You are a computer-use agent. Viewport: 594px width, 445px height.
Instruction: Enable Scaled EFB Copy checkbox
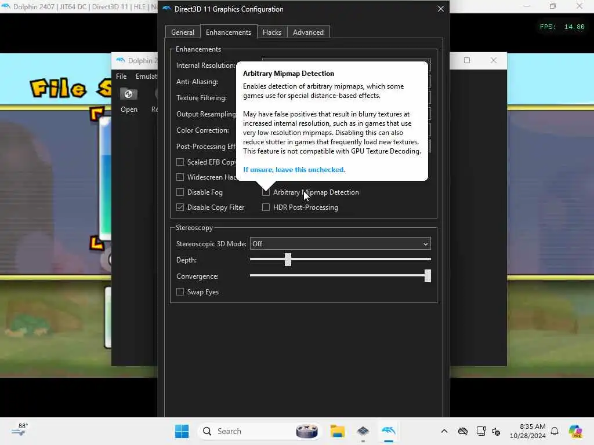coord(180,162)
